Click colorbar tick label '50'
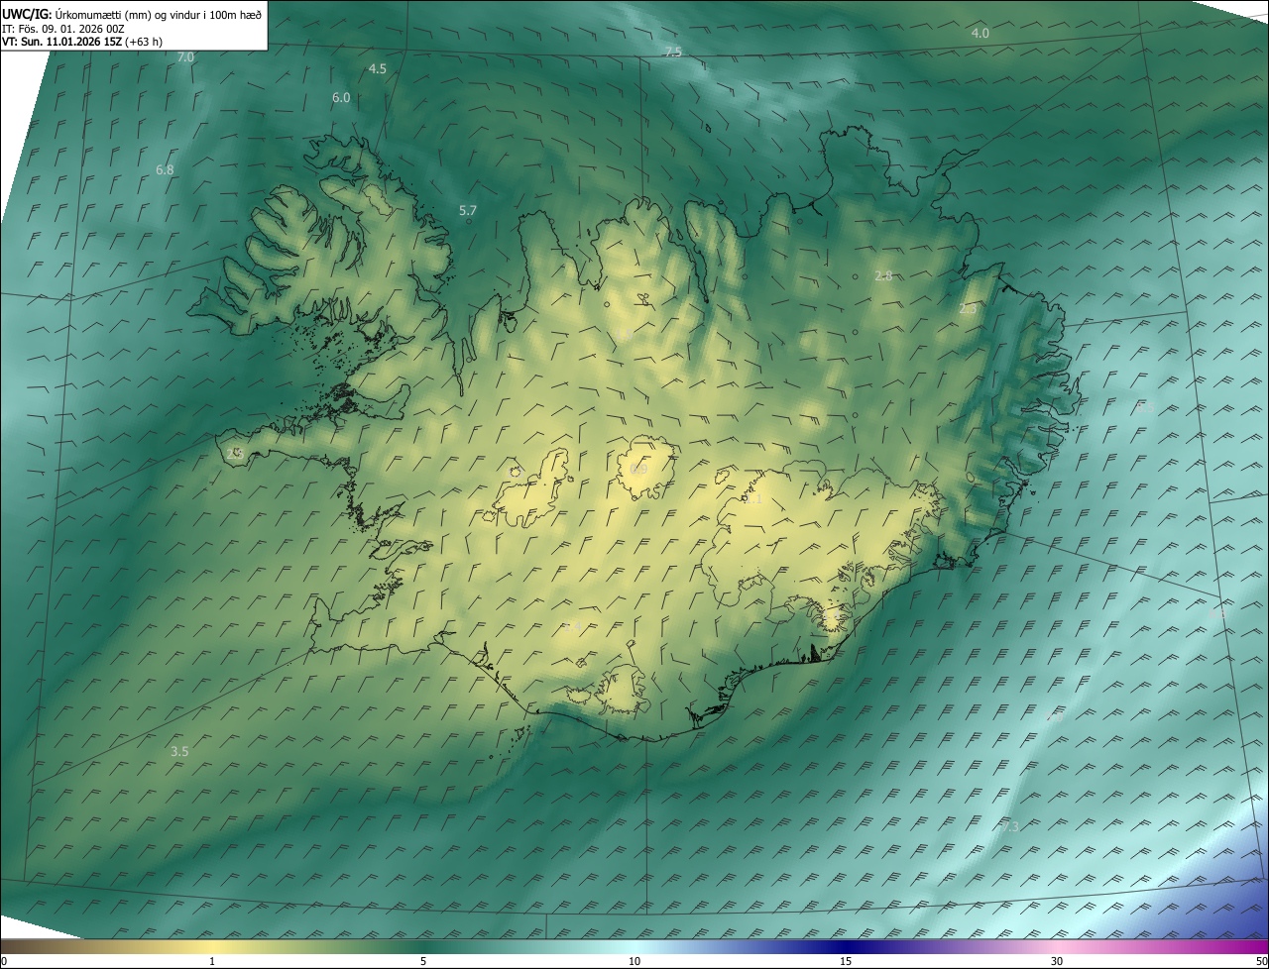The image size is (1269, 969). point(1262,961)
